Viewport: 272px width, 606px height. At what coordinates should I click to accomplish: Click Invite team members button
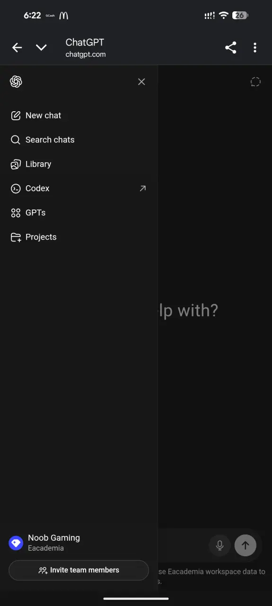click(79, 570)
